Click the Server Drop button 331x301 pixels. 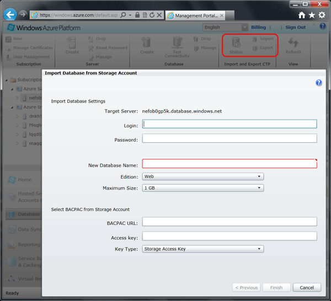coord(97,39)
